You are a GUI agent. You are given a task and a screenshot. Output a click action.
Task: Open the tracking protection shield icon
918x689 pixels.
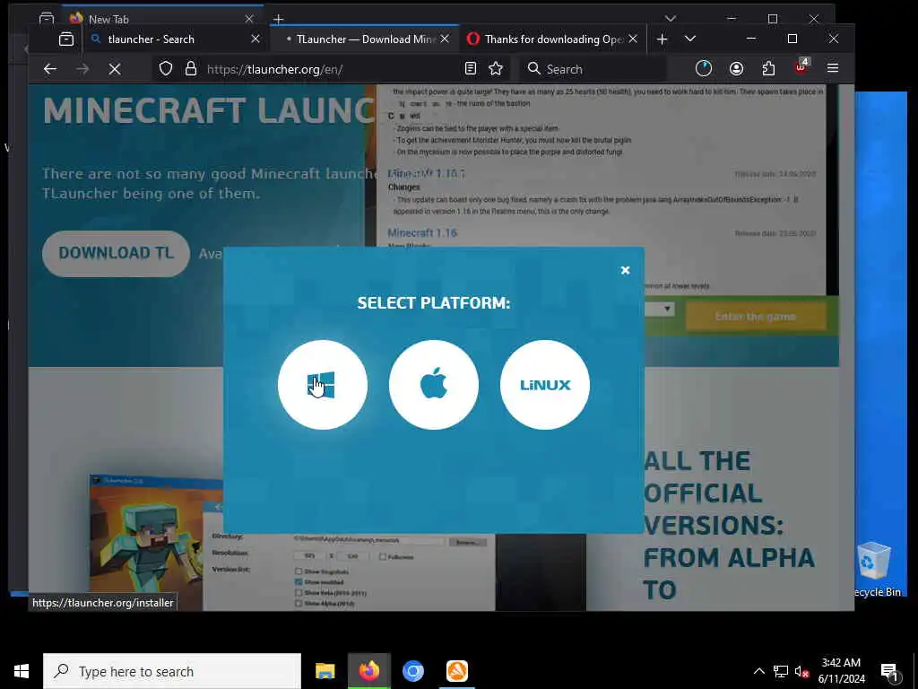[x=166, y=69]
